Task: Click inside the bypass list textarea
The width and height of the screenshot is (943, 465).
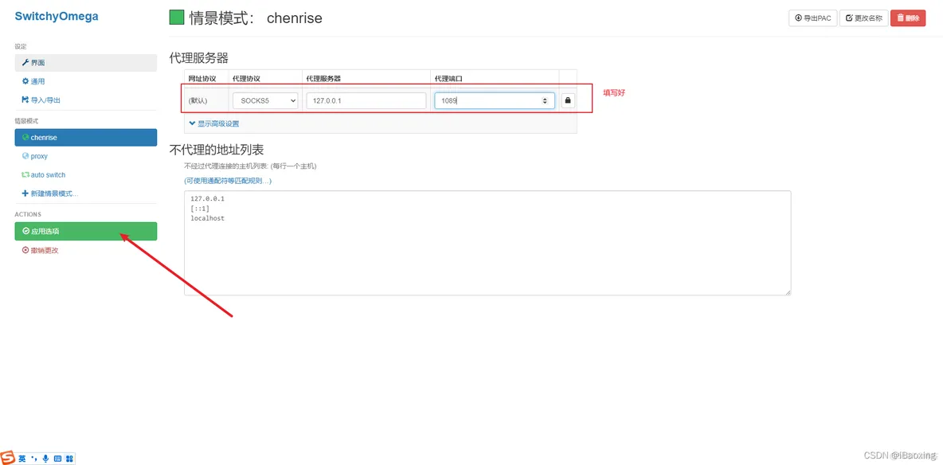Action: (487, 243)
